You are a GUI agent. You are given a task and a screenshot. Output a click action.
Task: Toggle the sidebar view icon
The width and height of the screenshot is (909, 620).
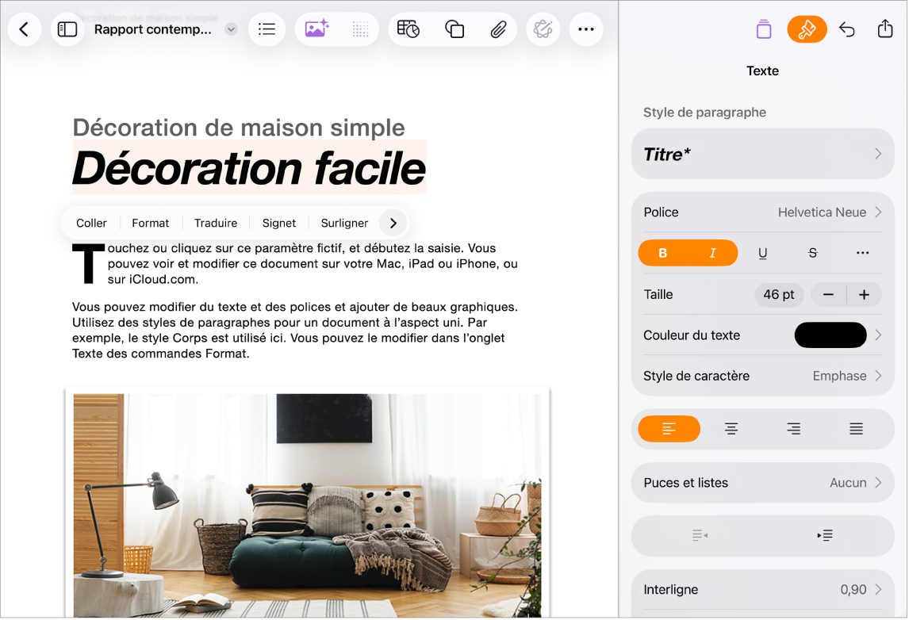tap(67, 29)
